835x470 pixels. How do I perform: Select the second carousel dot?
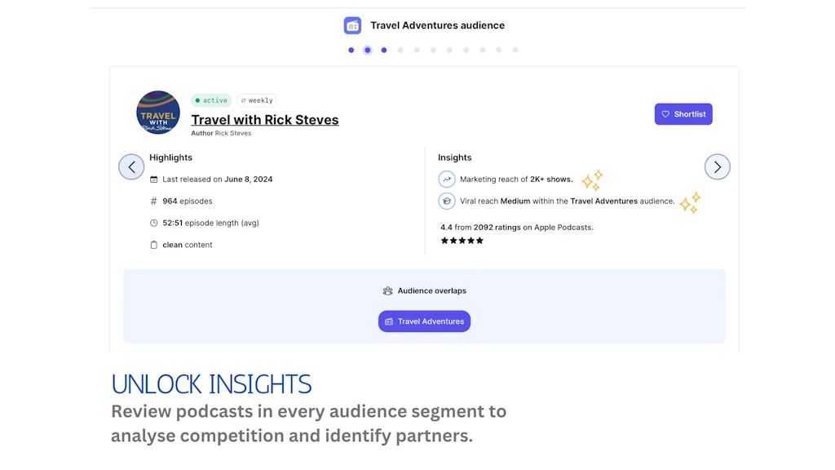(368, 50)
